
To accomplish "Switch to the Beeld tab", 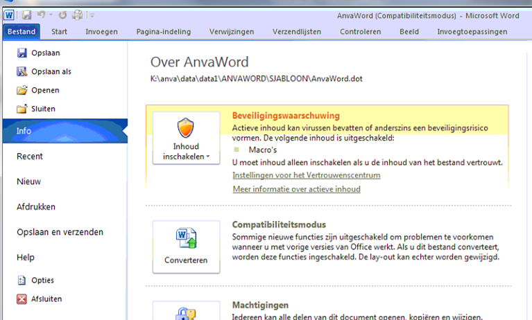I will click(409, 32).
